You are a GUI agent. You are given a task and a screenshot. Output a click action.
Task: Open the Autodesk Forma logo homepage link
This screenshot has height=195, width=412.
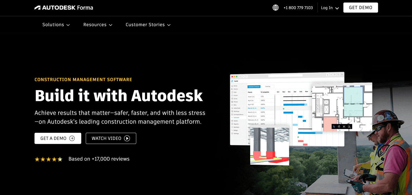pyautogui.click(x=64, y=8)
